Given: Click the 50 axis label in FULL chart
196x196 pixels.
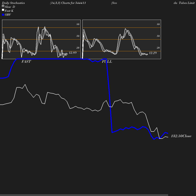Looking at the screenshot, I should (158, 36).
